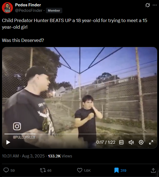Click the Member badge
This screenshot has width=159, height=177.
click(54, 10)
